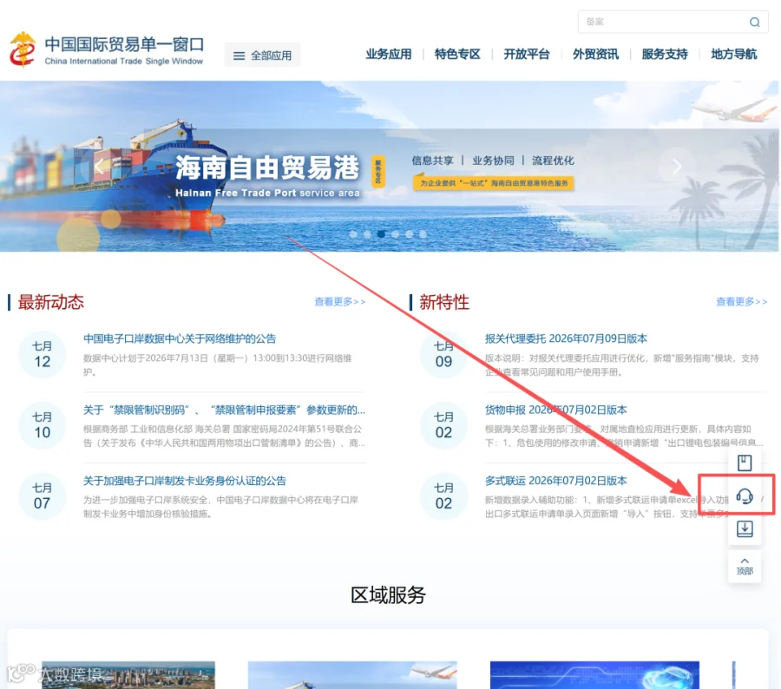Click the 数据中心计划于2026年7月13日 summary text
Image resolution: width=781 pixels, height=689 pixels.
click(218, 365)
